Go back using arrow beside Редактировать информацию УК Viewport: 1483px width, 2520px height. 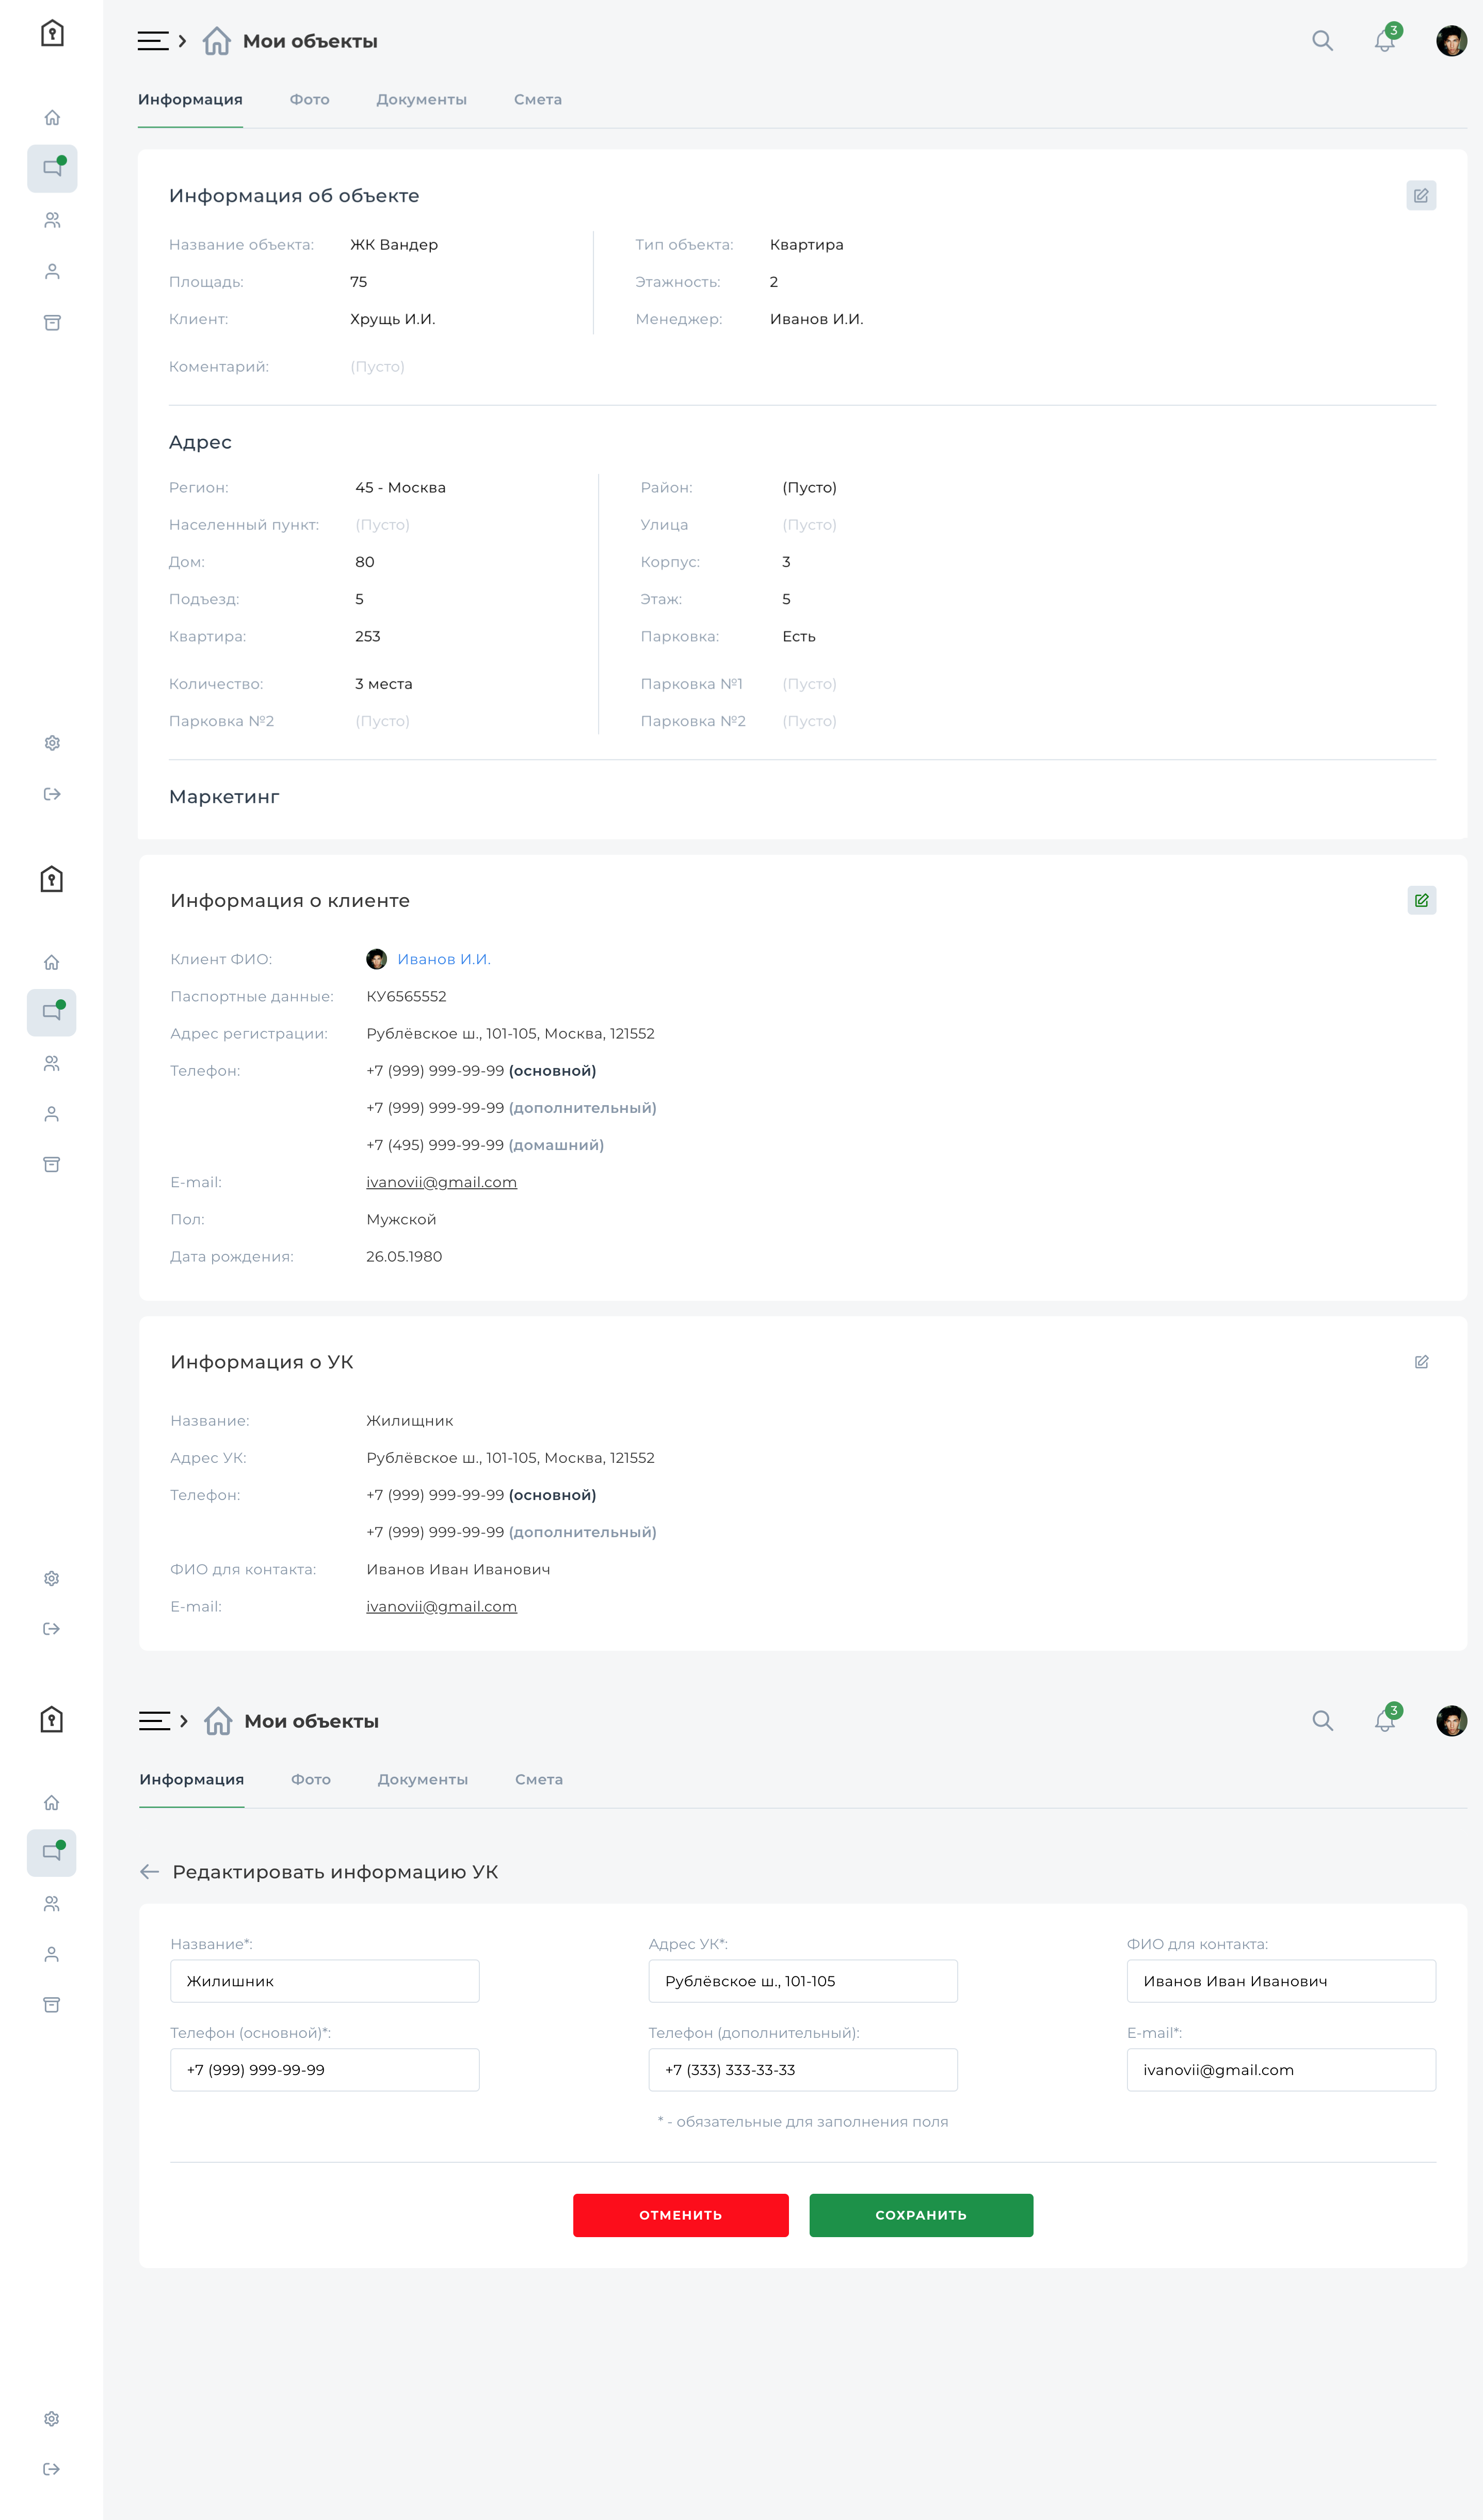click(x=150, y=1872)
